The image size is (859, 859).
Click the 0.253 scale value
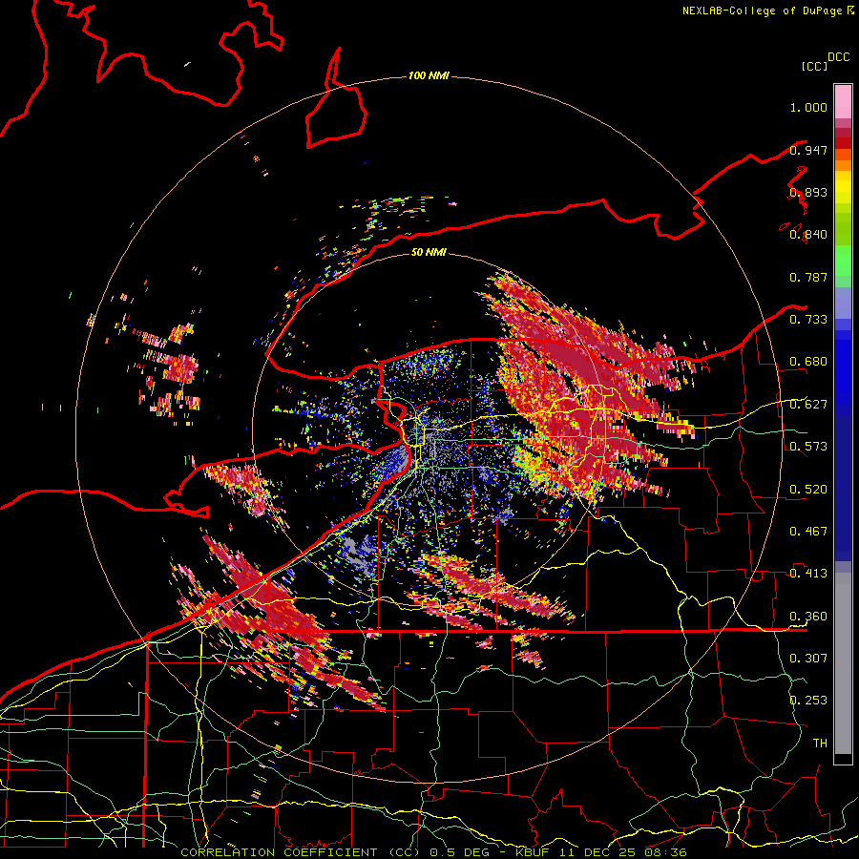[808, 701]
